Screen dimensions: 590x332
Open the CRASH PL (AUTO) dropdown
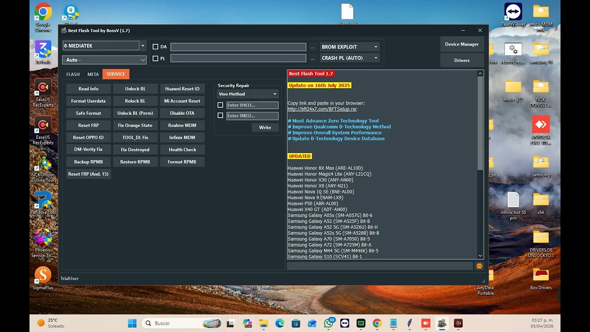(x=349, y=58)
